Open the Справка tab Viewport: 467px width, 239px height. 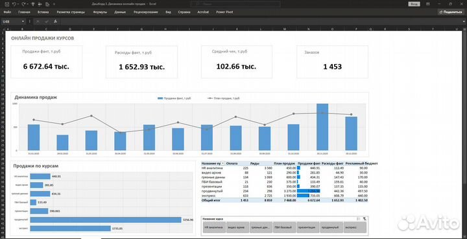click(x=184, y=12)
